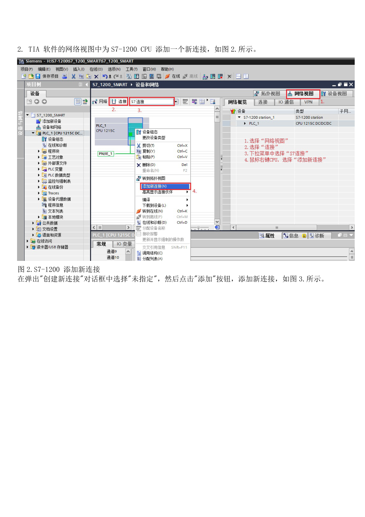Viewport: 365px width, 517px height.
Task: Click the start CPU icon
Action: (213, 76)
